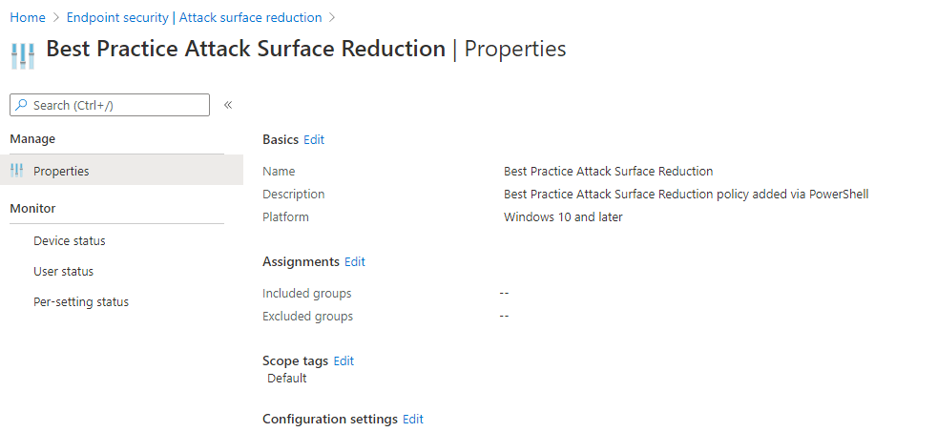
Task: Edit the Configuration settings section
Action: [x=413, y=419]
